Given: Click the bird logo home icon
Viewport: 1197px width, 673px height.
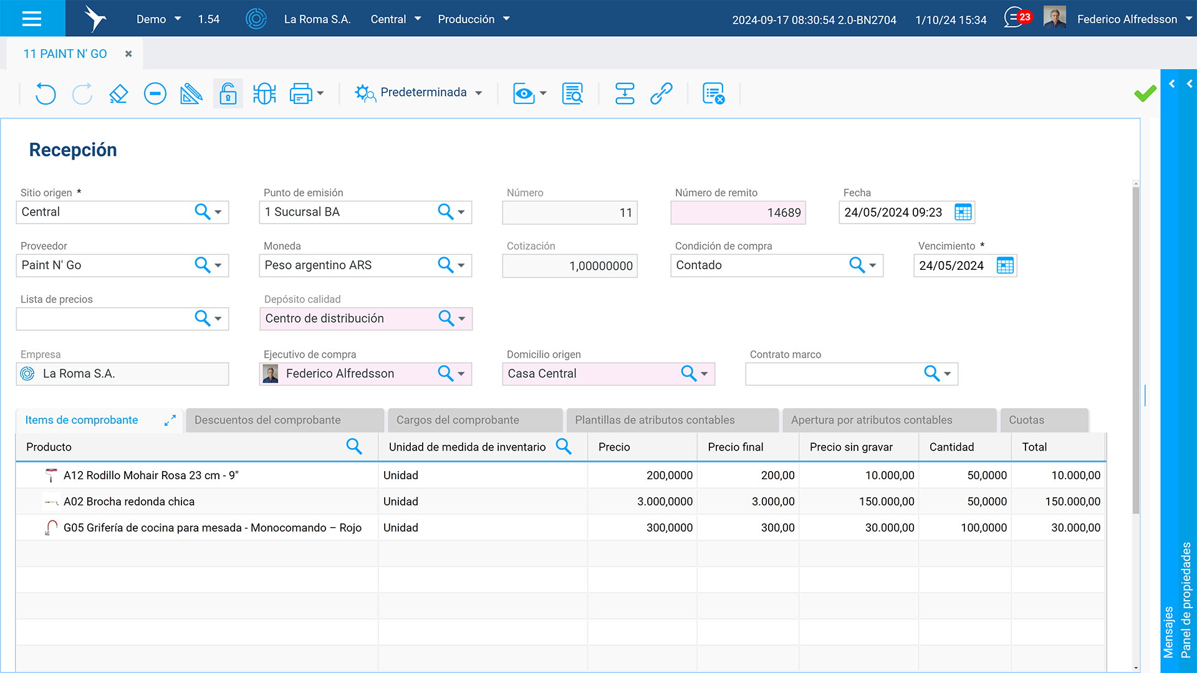Looking at the screenshot, I should [x=95, y=19].
